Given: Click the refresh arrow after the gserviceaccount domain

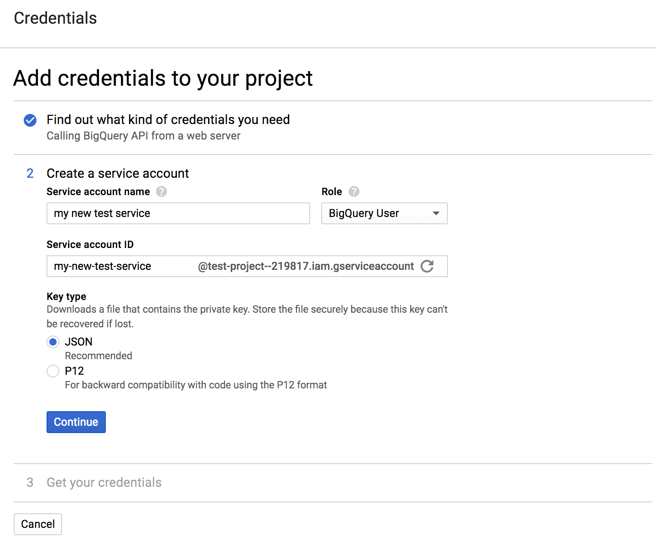Looking at the screenshot, I should coord(427,266).
